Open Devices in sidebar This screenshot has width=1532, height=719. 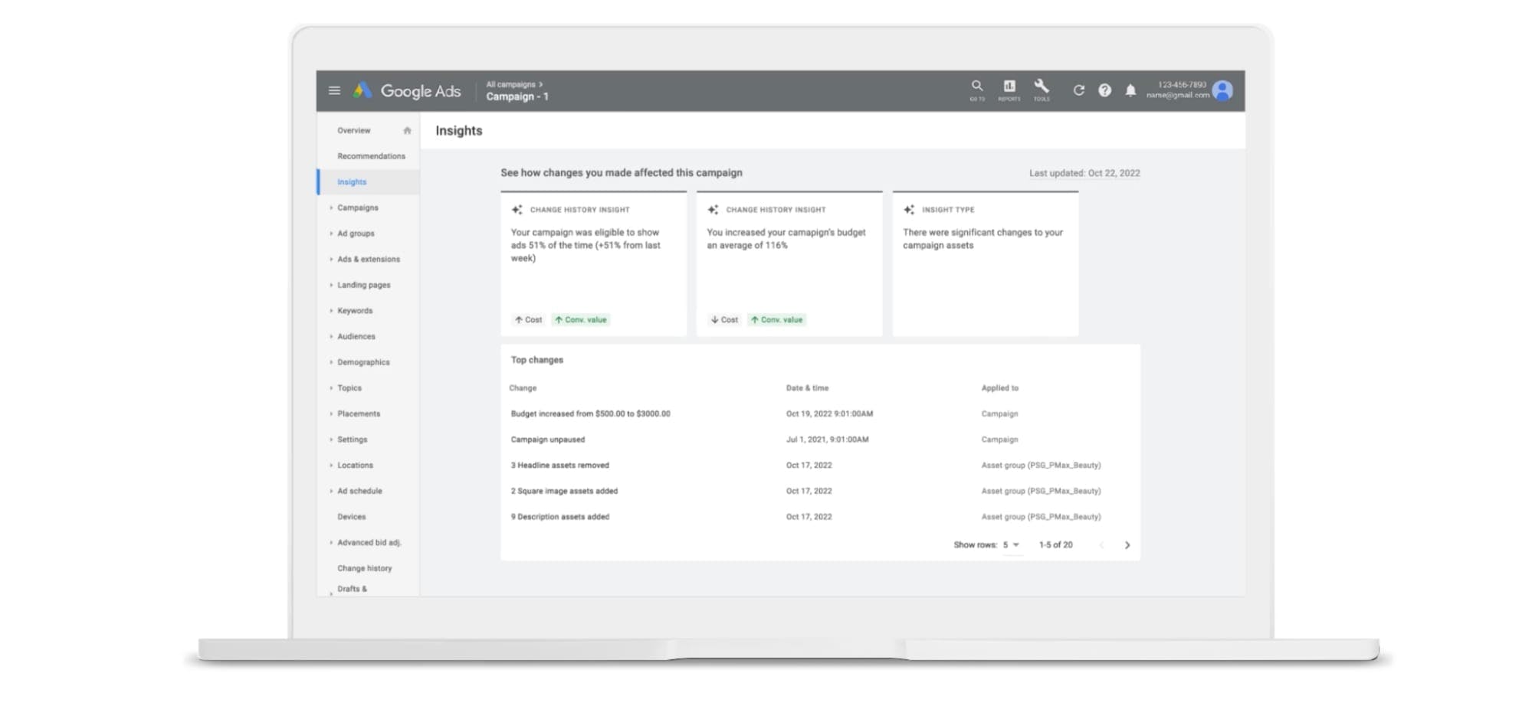[x=352, y=517]
